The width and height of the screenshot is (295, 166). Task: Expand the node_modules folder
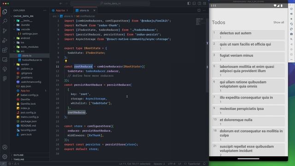tap(29, 47)
